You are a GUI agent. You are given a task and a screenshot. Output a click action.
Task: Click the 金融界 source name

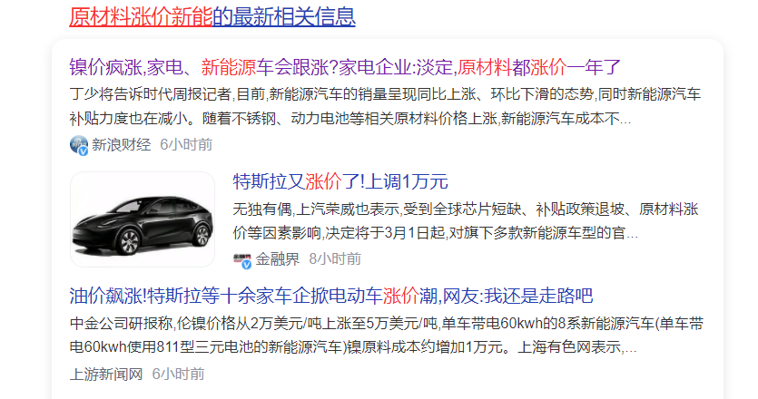278,259
